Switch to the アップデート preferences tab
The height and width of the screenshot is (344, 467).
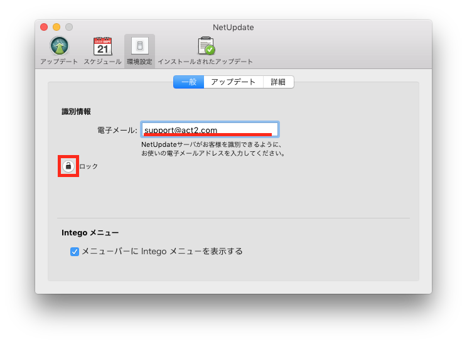tap(233, 82)
